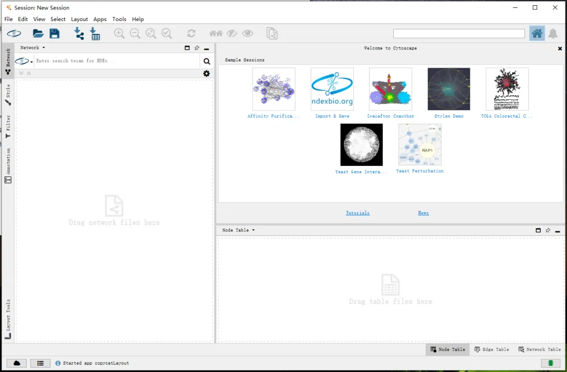Open the Import & Save sample thumbnail
Image resolution: width=567 pixels, height=372 pixels.
(x=332, y=89)
